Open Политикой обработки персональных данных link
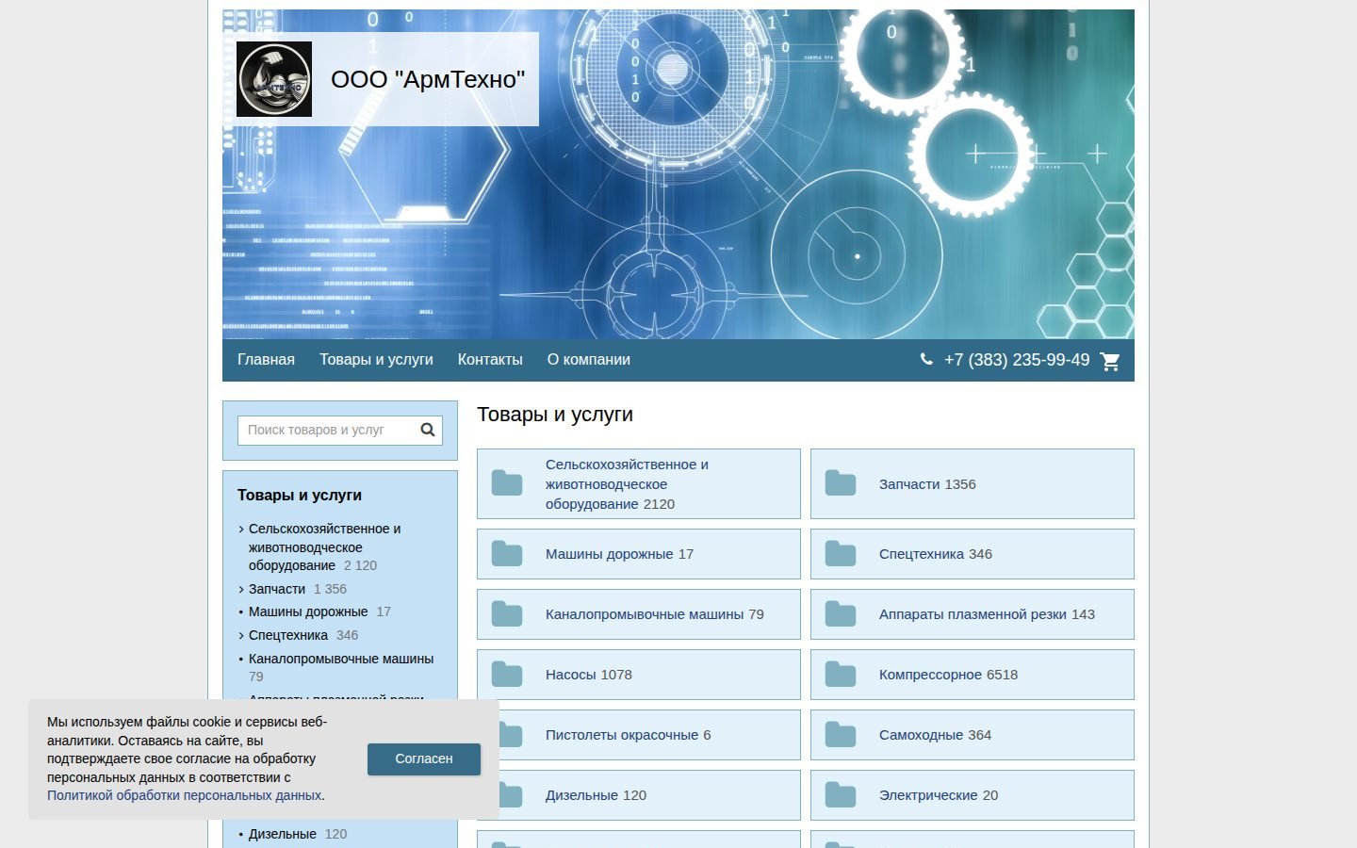 coord(185,795)
